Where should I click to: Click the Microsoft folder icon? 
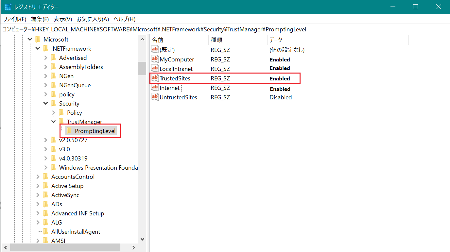click(38, 39)
